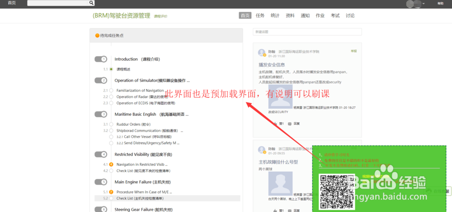The width and height of the screenshot is (452, 212).
Task: Click the orange 待完成任务点 icon
Action: point(97,36)
